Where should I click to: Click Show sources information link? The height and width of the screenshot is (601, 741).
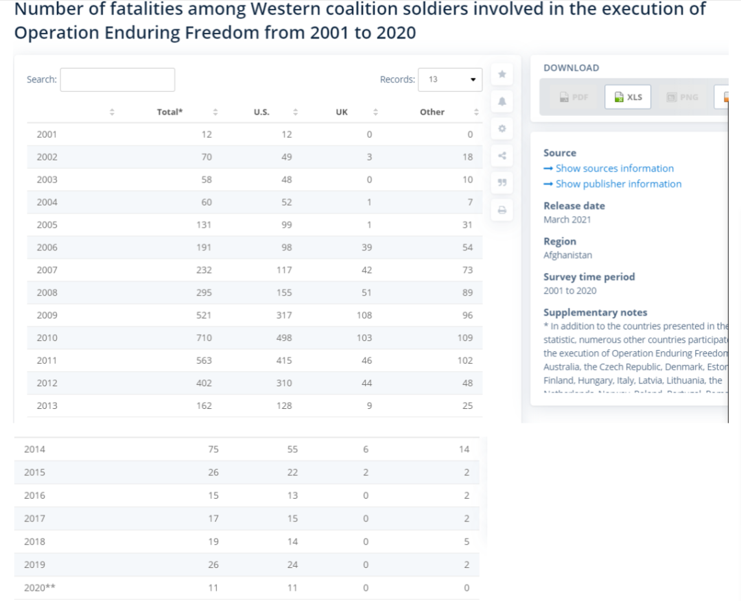coord(609,168)
